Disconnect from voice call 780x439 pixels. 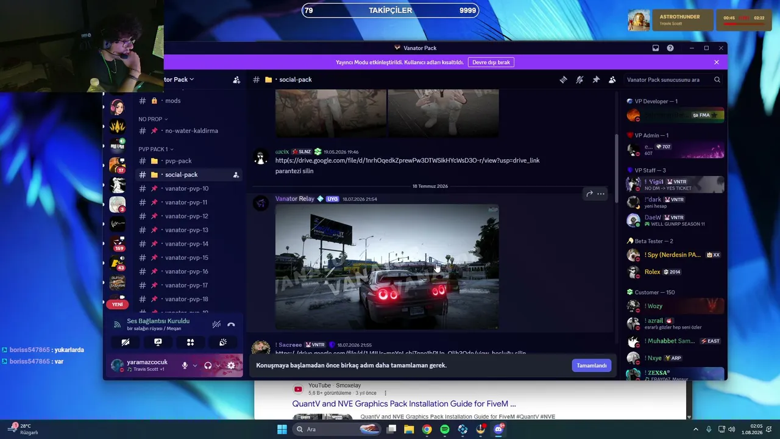232,325
